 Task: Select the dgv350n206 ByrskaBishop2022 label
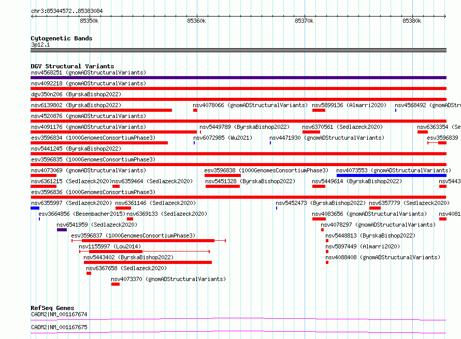(76, 94)
